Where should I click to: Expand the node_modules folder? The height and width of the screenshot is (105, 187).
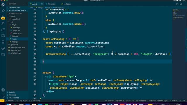pos(16,13)
